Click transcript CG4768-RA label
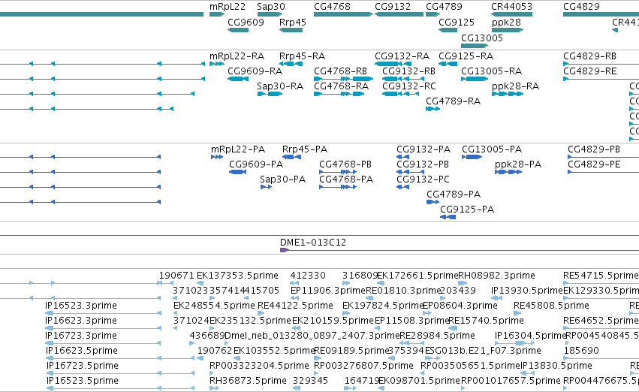Screen dimensions: 639x392 tap(341, 86)
